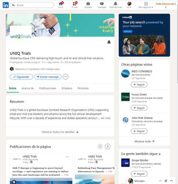The height and width of the screenshot is (184, 178).
Task: Open the Focus Green name link
Action: click(x=139, y=95)
